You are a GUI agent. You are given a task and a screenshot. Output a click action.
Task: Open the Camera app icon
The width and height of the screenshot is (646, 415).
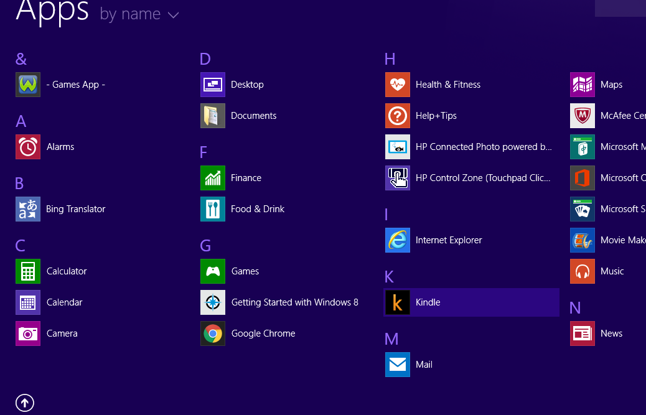click(x=28, y=333)
